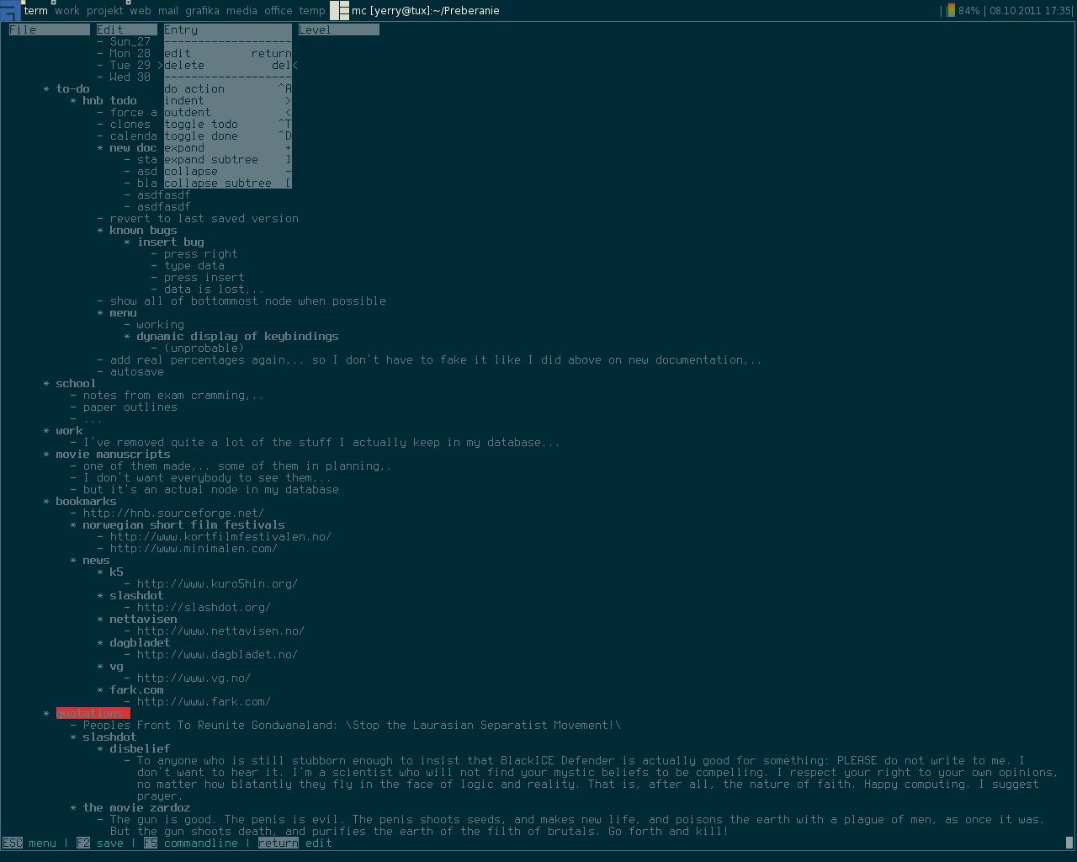Choose delete in Entry menu

227,65
